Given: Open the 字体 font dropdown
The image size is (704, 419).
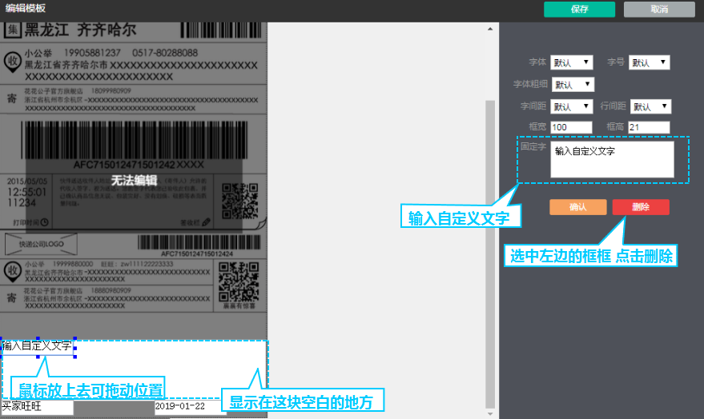Looking at the screenshot, I should click(x=572, y=62).
